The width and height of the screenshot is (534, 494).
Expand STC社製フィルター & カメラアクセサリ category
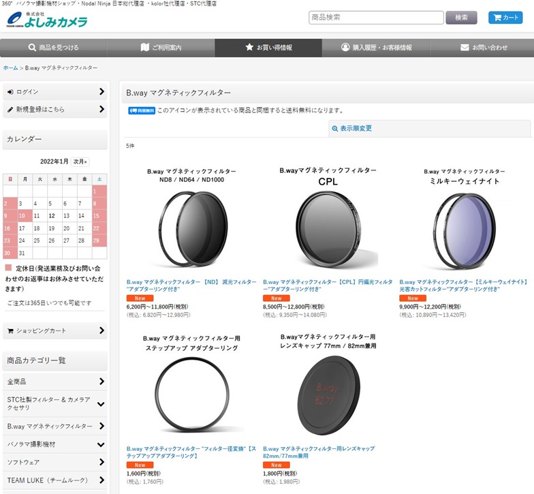pyautogui.click(x=54, y=403)
